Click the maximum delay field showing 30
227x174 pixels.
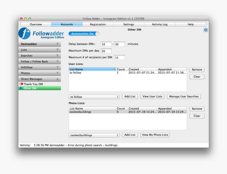(x=119, y=44)
